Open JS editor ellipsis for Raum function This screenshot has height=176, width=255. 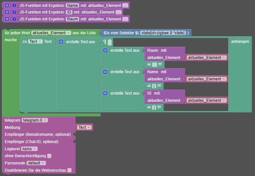pyautogui.click(x=125, y=19)
